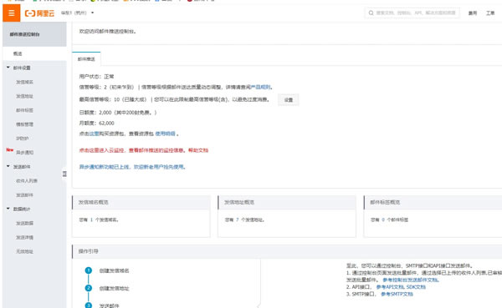Viewport: 502px width, 308px height.
Task: Open 异步通知 in the sidebar
Action: (x=24, y=153)
